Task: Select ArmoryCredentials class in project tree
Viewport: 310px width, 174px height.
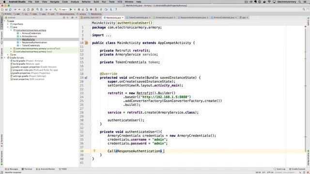Action: tap(31, 33)
